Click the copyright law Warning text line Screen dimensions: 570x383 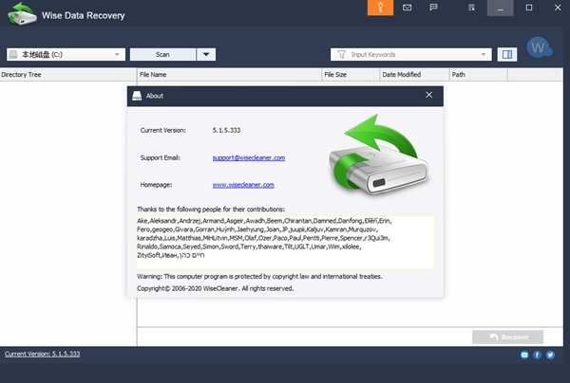pyautogui.click(x=259, y=277)
